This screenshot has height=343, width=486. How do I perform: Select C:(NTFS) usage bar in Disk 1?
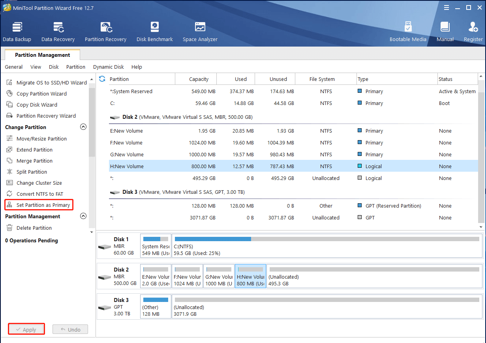pos(327,239)
